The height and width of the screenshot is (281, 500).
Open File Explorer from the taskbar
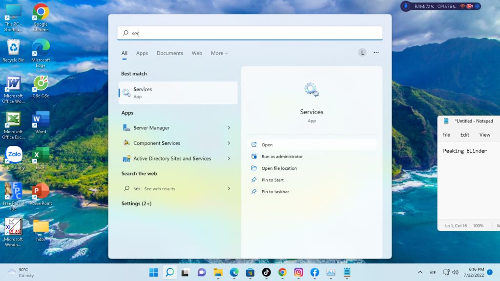pos(218,272)
